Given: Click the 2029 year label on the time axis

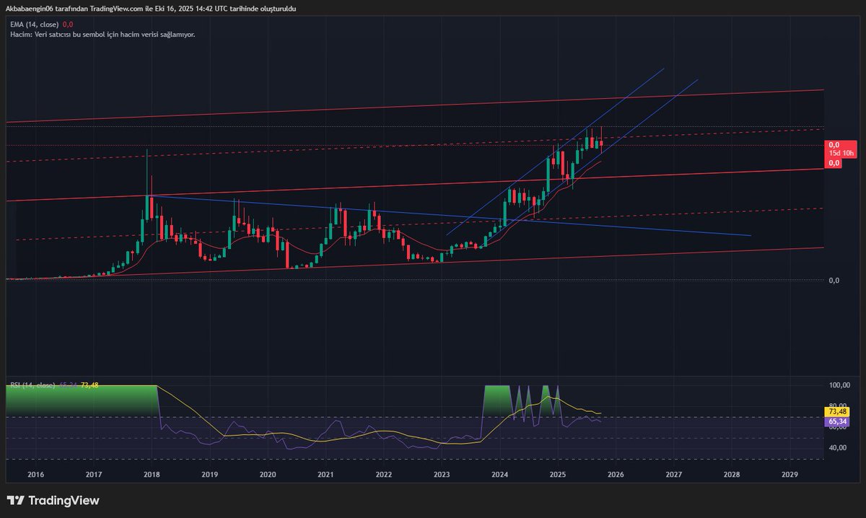Looking at the screenshot, I should [x=789, y=475].
